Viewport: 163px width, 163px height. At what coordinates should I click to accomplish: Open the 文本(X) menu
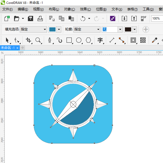point(117,9)
